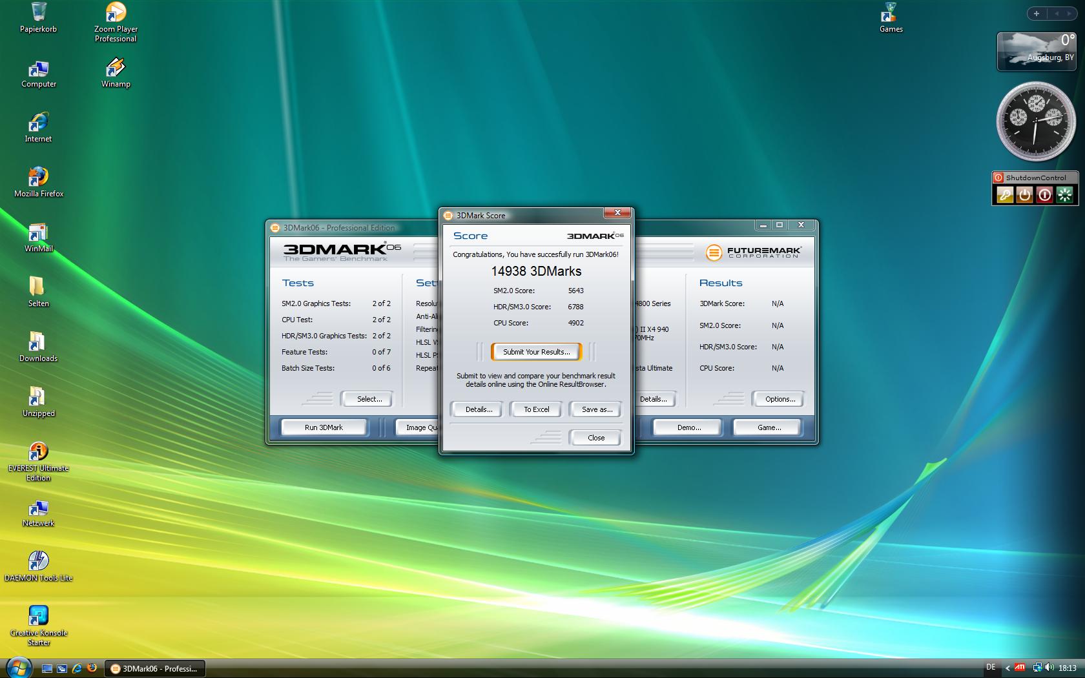Click the 3DMark06 logo in main window
Screen dimensions: 1085x678
point(342,251)
